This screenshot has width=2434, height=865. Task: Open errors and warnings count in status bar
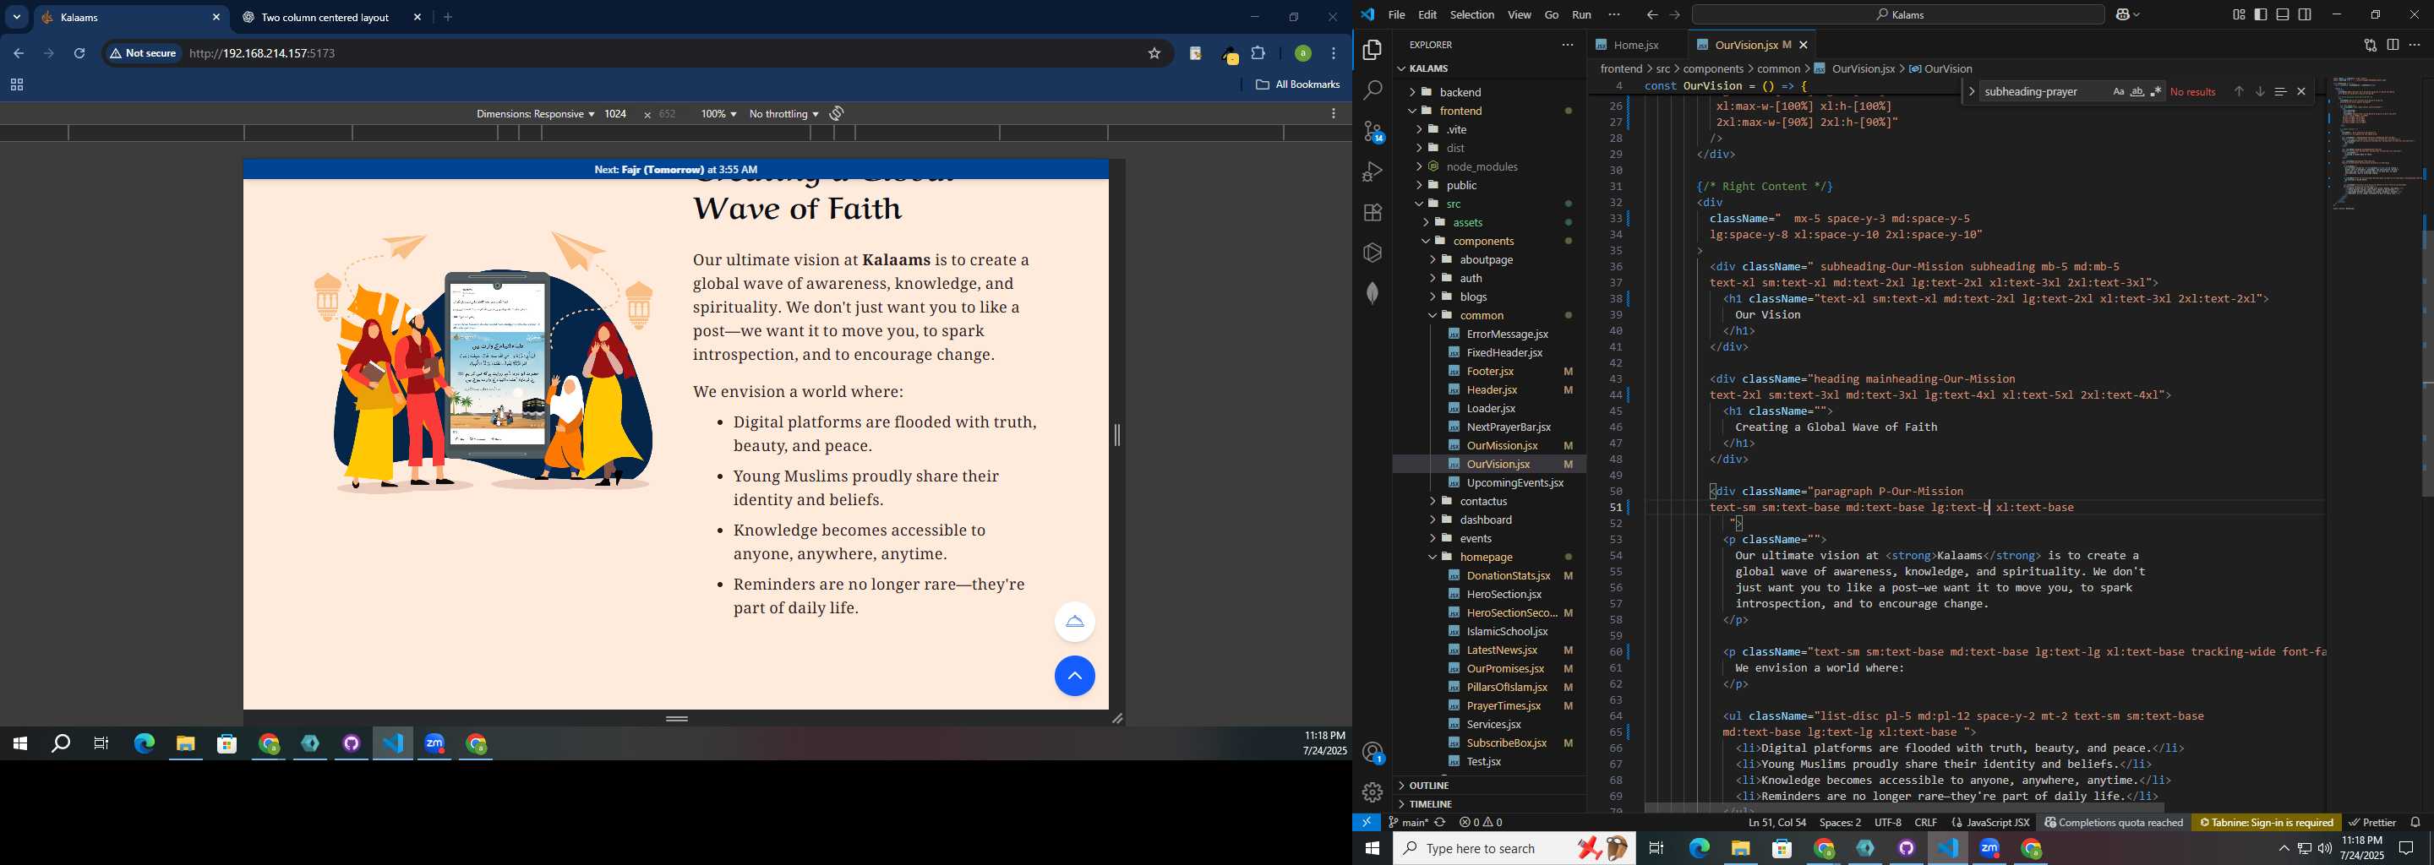coord(1481,823)
